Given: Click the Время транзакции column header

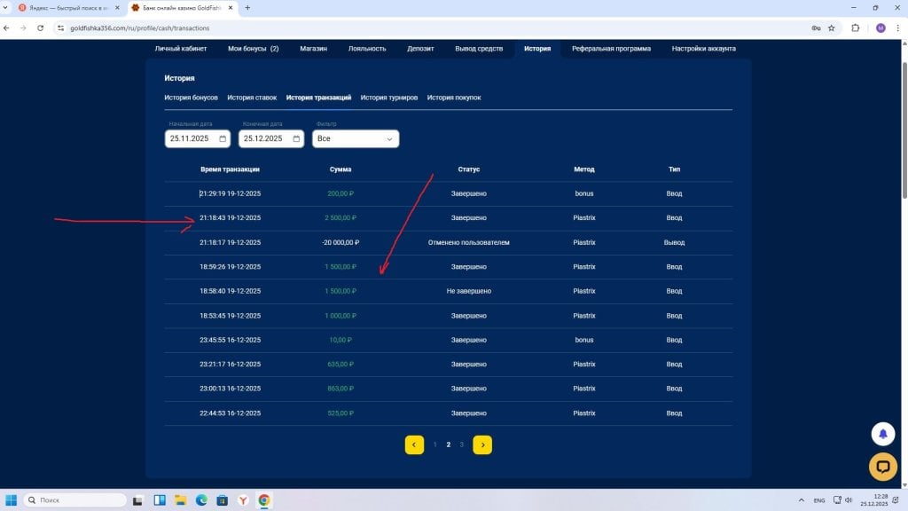Looking at the screenshot, I should tap(230, 169).
